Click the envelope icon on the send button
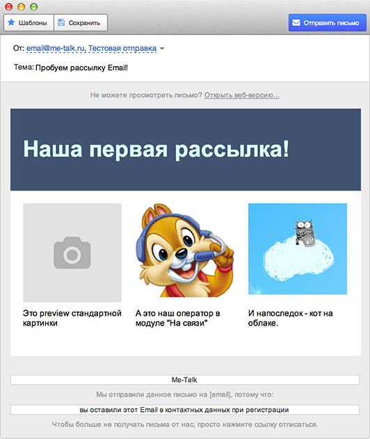Screen dimensions: 370x439 coord(296,23)
